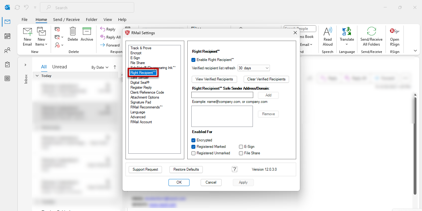Image resolution: width=422 pixels, height=211 pixels.
Task: Open the Translate dropdown
Action: (x=347, y=36)
